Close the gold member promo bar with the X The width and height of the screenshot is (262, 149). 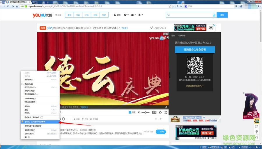point(166,107)
